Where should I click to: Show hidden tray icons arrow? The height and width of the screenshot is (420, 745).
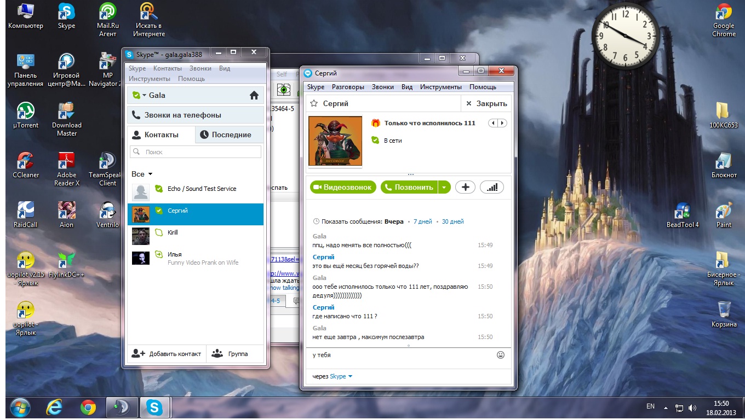pyautogui.click(x=666, y=407)
